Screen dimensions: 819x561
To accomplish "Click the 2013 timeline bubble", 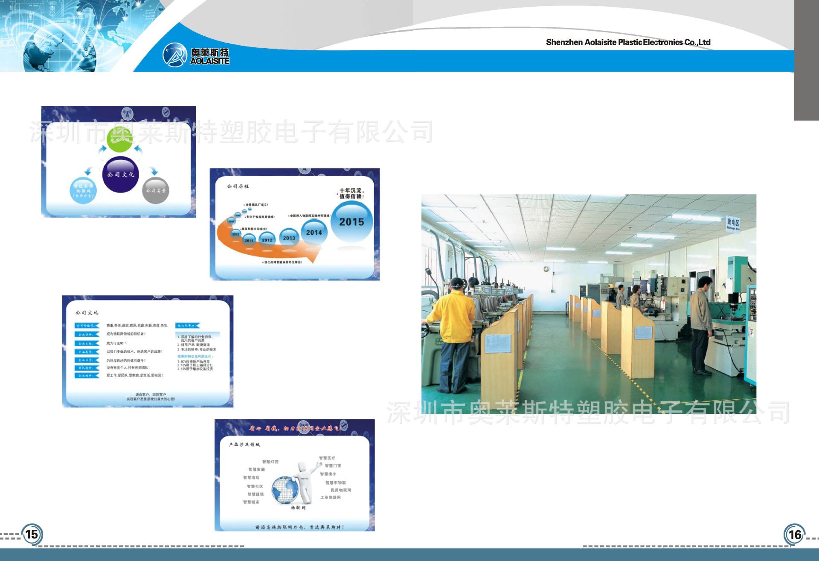I will click(289, 238).
